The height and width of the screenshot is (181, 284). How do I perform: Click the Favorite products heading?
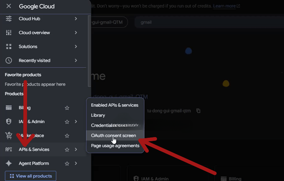(23, 75)
